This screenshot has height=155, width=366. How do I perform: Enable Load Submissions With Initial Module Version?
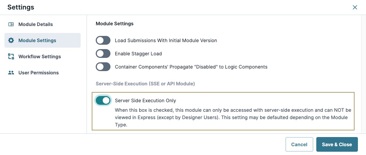(103, 40)
